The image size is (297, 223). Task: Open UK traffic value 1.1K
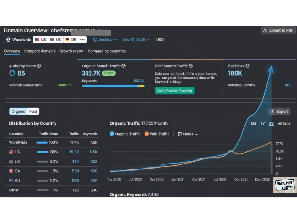[x=75, y=161]
